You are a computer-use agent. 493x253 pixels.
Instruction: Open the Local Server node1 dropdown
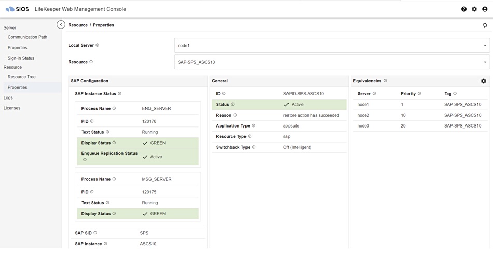[332, 45]
